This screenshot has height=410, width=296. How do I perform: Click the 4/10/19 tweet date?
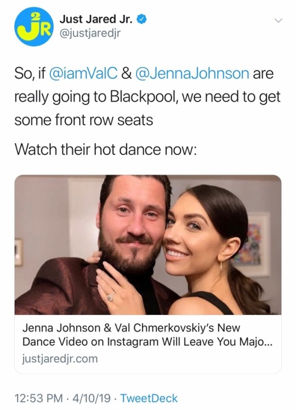click(92, 398)
